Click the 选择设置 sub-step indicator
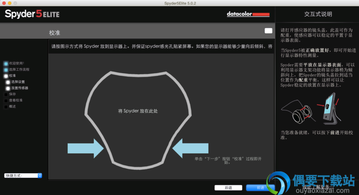The image size is (359, 195). click(8, 82)
